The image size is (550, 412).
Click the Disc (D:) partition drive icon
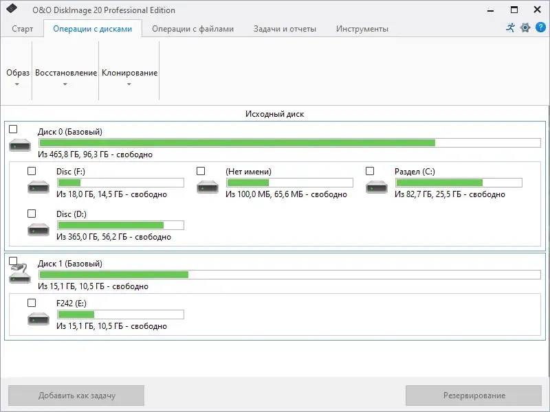click(x=38, y=229)
